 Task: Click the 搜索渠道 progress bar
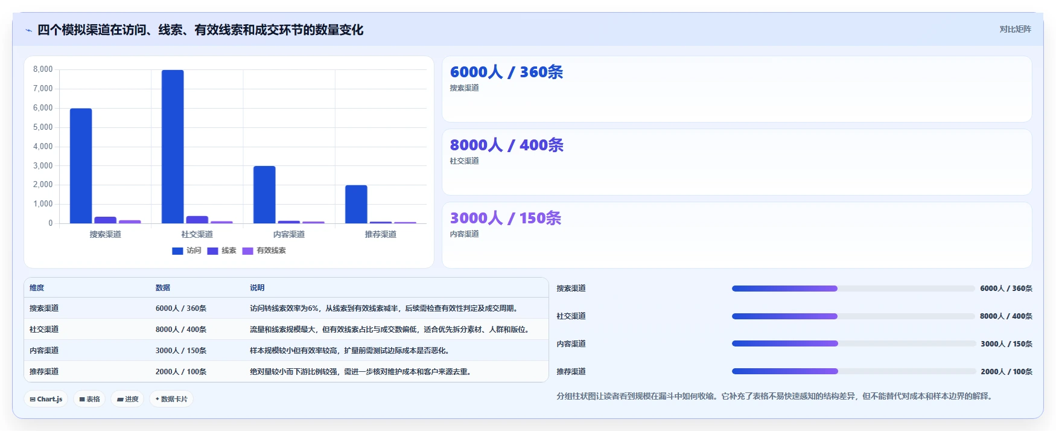[x=853, y=289]
